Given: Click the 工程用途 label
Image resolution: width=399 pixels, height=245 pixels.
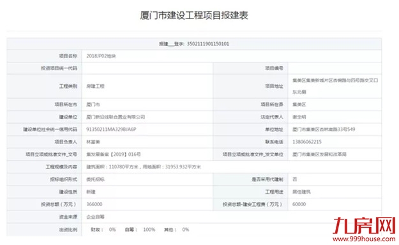Looking at the screenshot, I should click(274, 192).
